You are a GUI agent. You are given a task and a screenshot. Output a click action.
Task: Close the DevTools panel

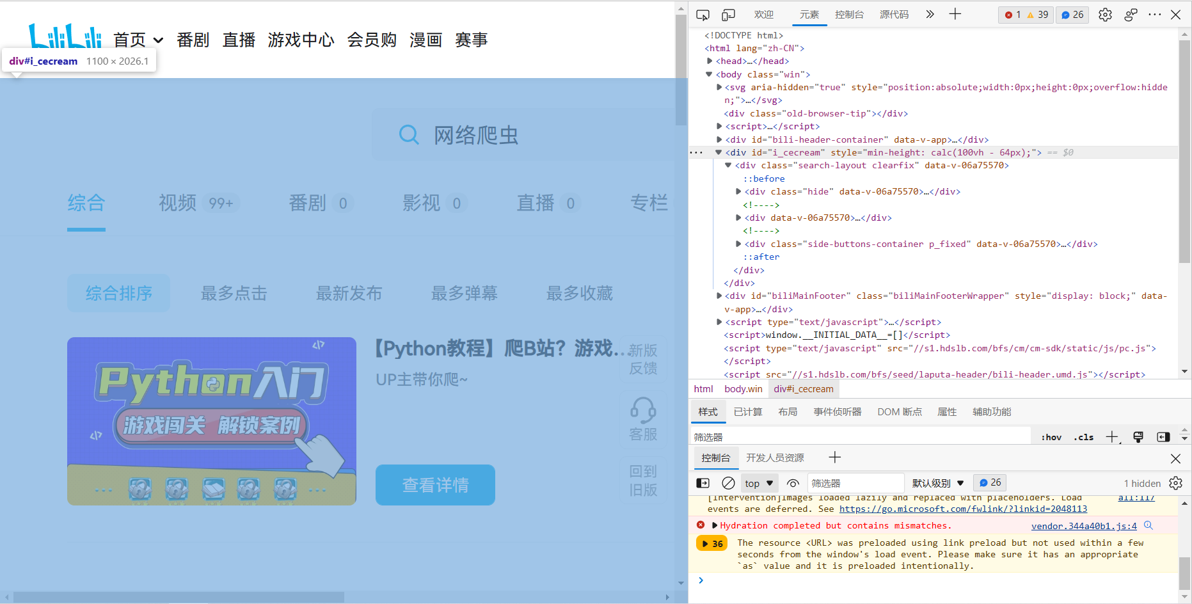[x=1176, y=15]
